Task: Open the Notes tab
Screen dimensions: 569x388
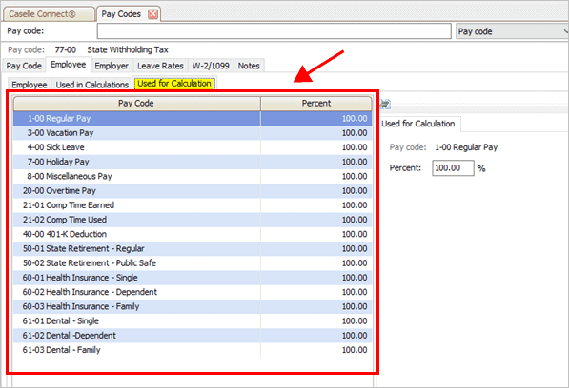Action: (x=249, y=66)
